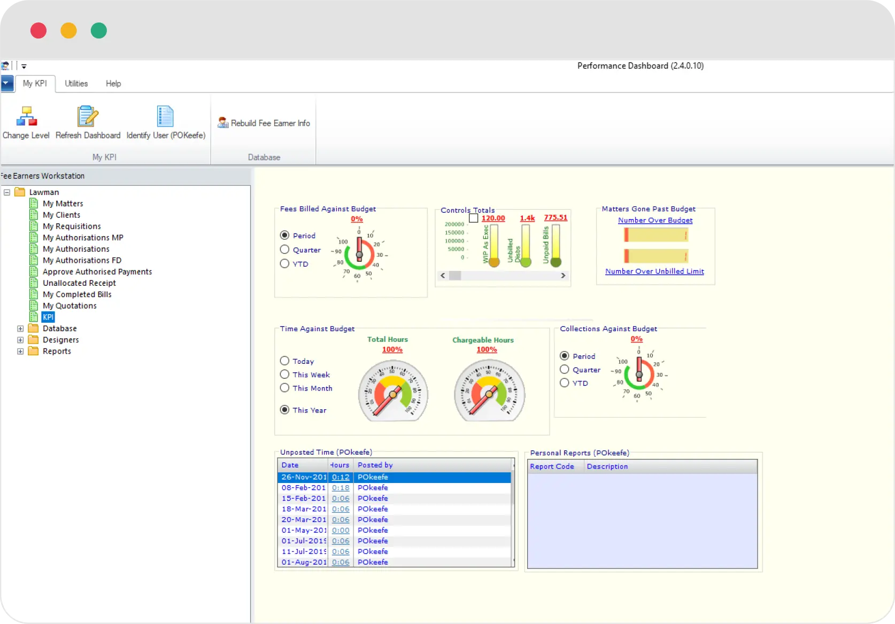Image resolution: width=895 pixels, height=624 pixels.
Task: Select YTD under Fees Billed Against Budget
Action: click(284, 263)
